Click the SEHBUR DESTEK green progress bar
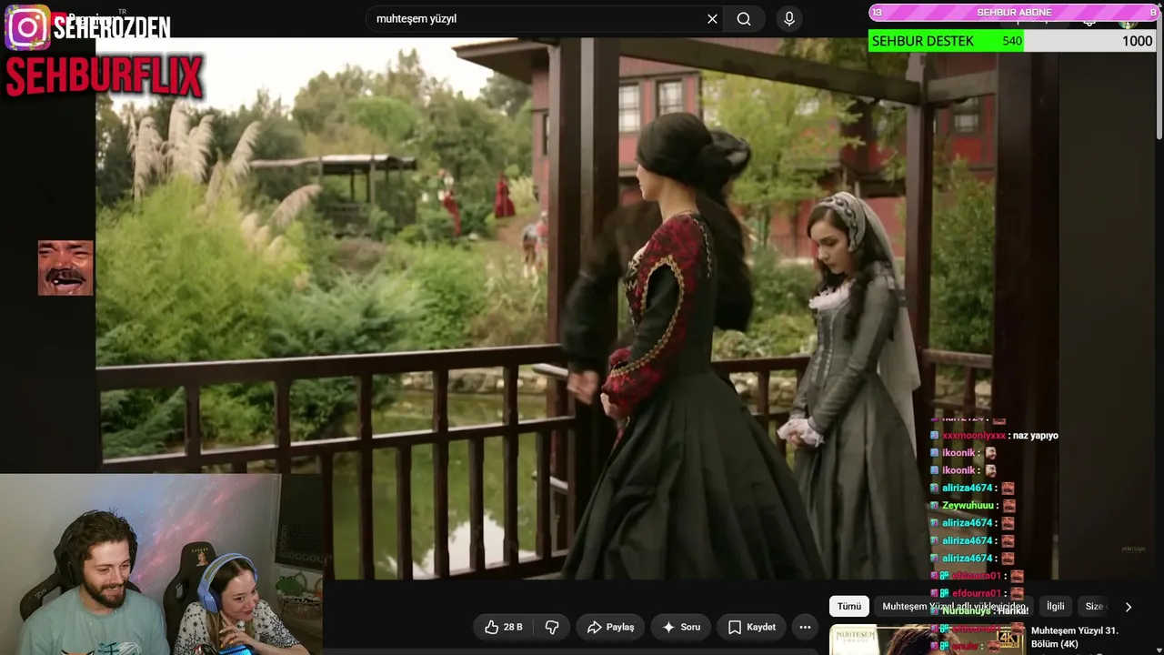Screen dimensions: 1164x655 pos(946,41)
